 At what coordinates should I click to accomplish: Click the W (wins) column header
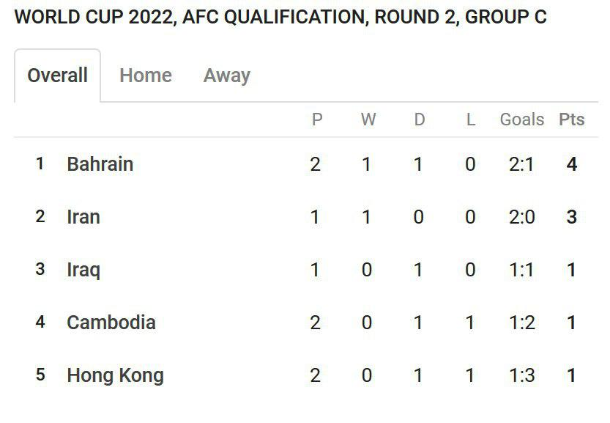click(x=368, y=119)
